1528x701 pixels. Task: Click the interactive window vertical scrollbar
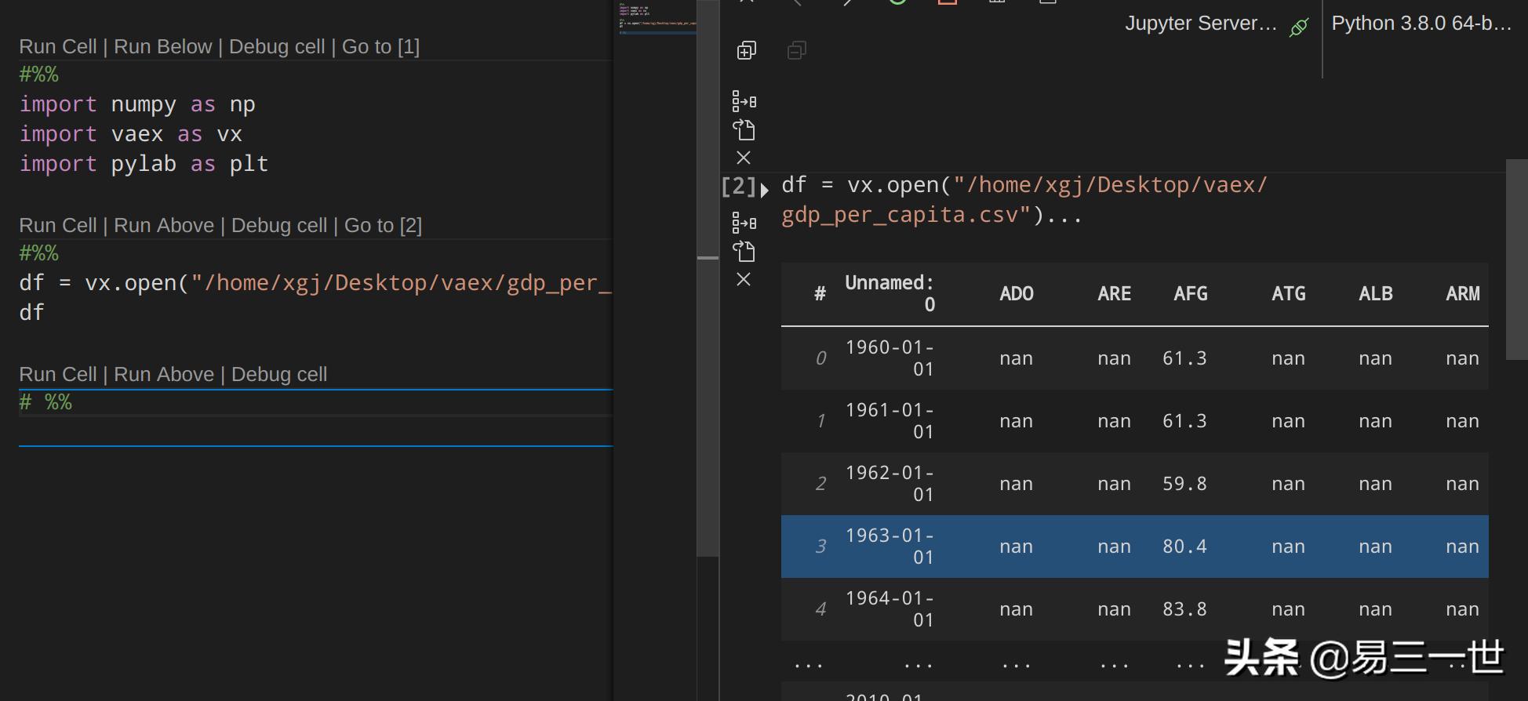click(1517, 260)
